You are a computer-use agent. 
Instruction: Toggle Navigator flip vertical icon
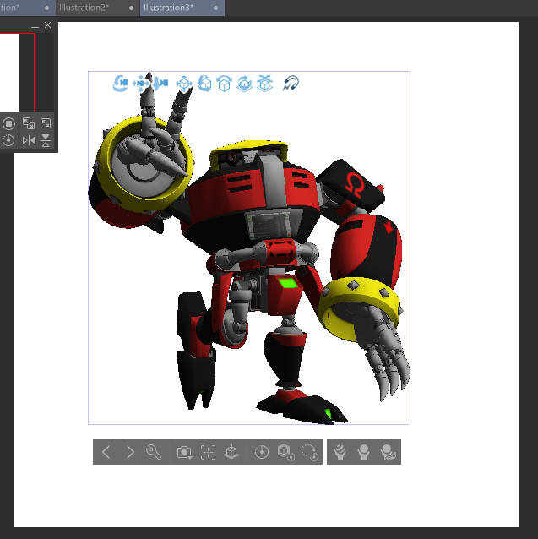click(x=46, y=140)
